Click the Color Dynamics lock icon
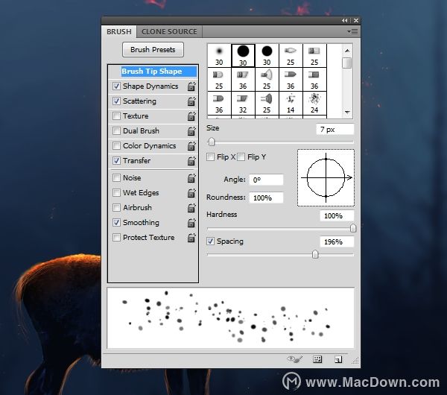The image size is (447, 395). click(191, 146)
